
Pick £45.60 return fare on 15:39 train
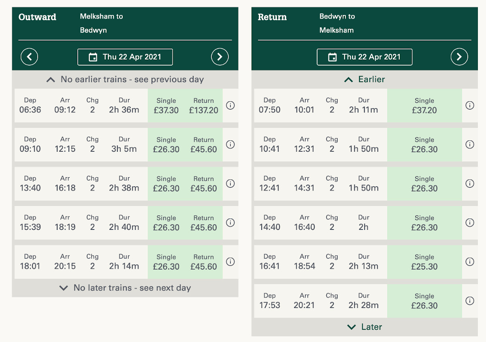[203, 223]
